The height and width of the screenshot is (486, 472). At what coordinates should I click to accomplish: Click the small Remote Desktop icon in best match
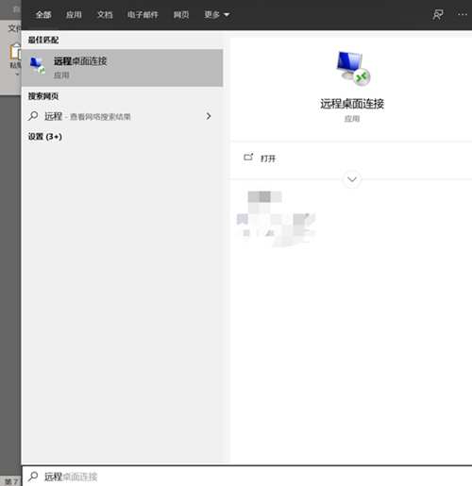pos(38,66)
